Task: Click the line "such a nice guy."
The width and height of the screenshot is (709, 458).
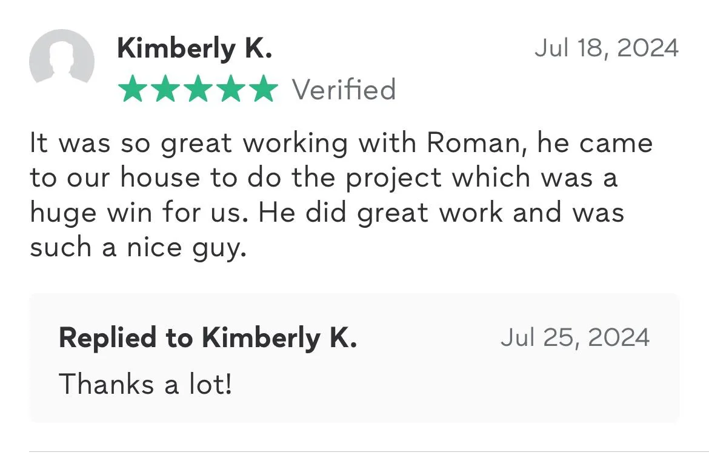Action: click(x=139, y=248)
